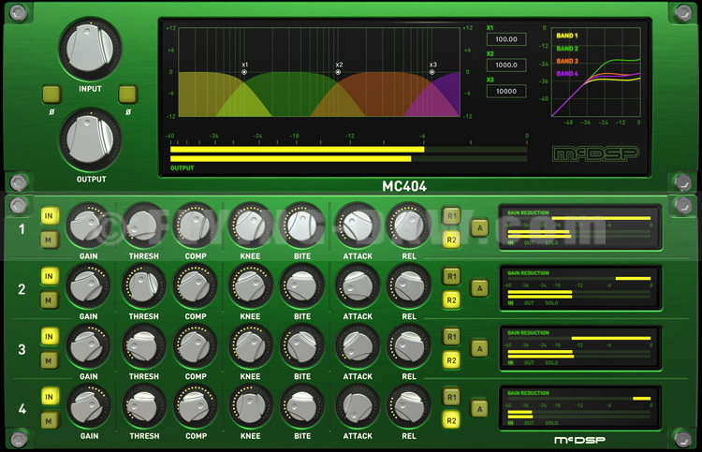
Task: Select R2 release mode for band 3
Action: tap(451, 360)
